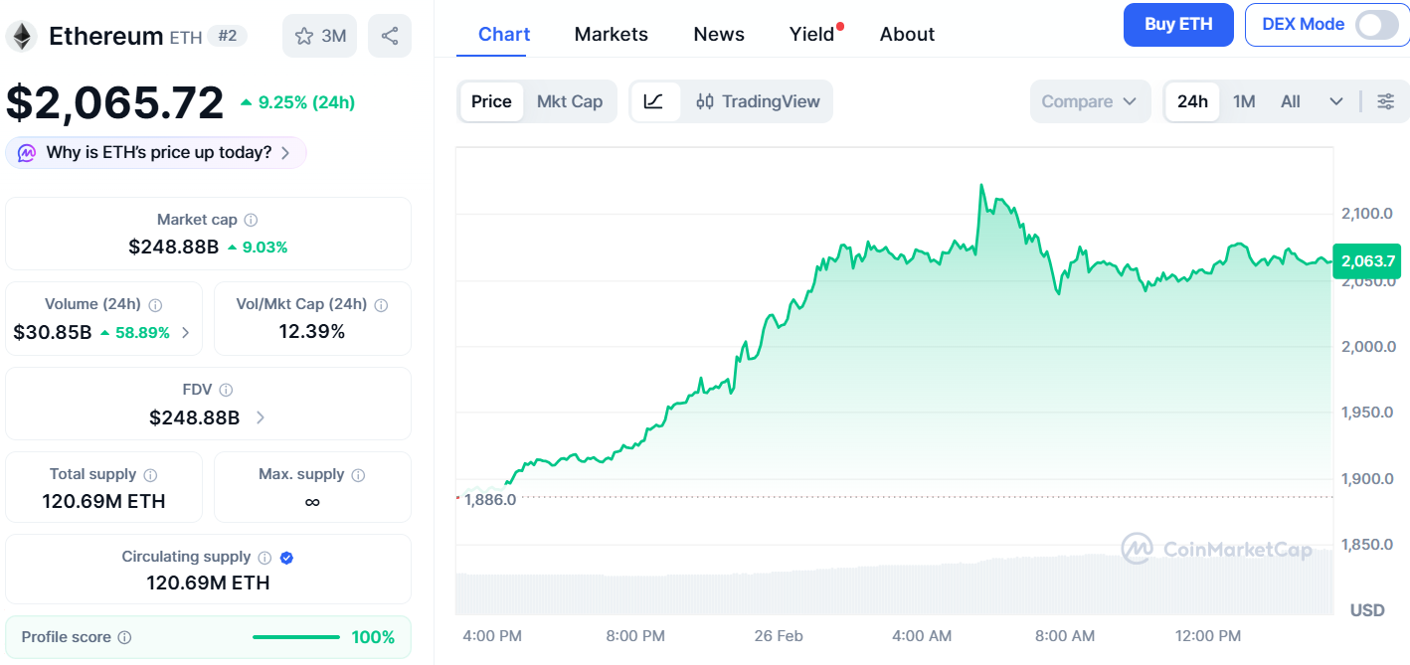This screenshot has height=665, width=1410.
Task: Expand more time ranges chevron
Action: (1336, 101)
